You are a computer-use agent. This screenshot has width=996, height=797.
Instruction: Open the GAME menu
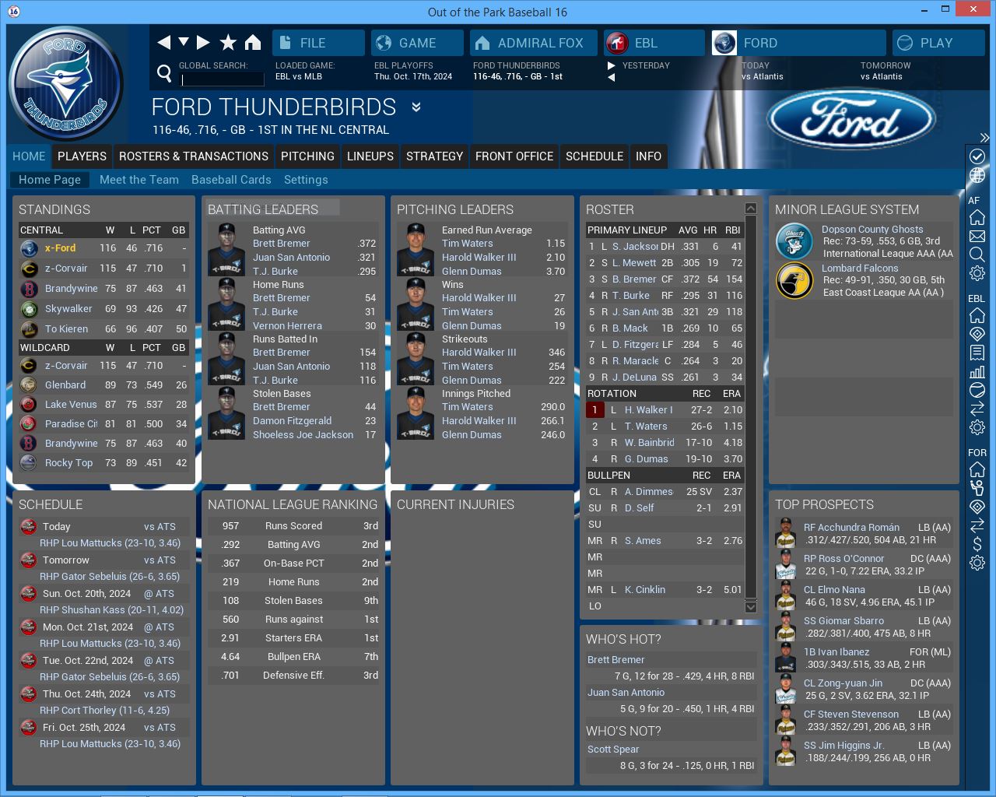coord(417,43)
